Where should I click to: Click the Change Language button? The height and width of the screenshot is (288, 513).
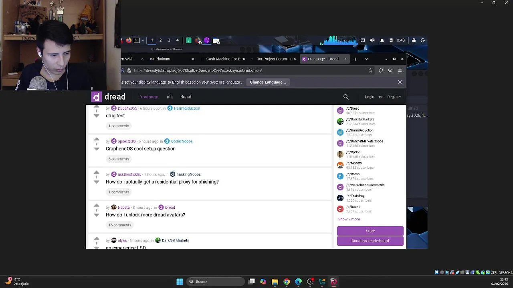(268, 82)
